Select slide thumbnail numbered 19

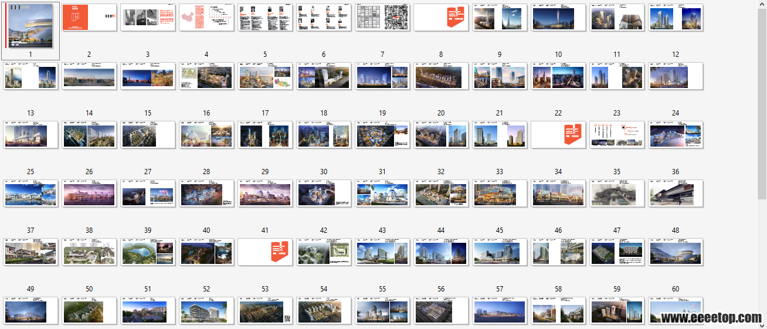[x=382, y=76]
